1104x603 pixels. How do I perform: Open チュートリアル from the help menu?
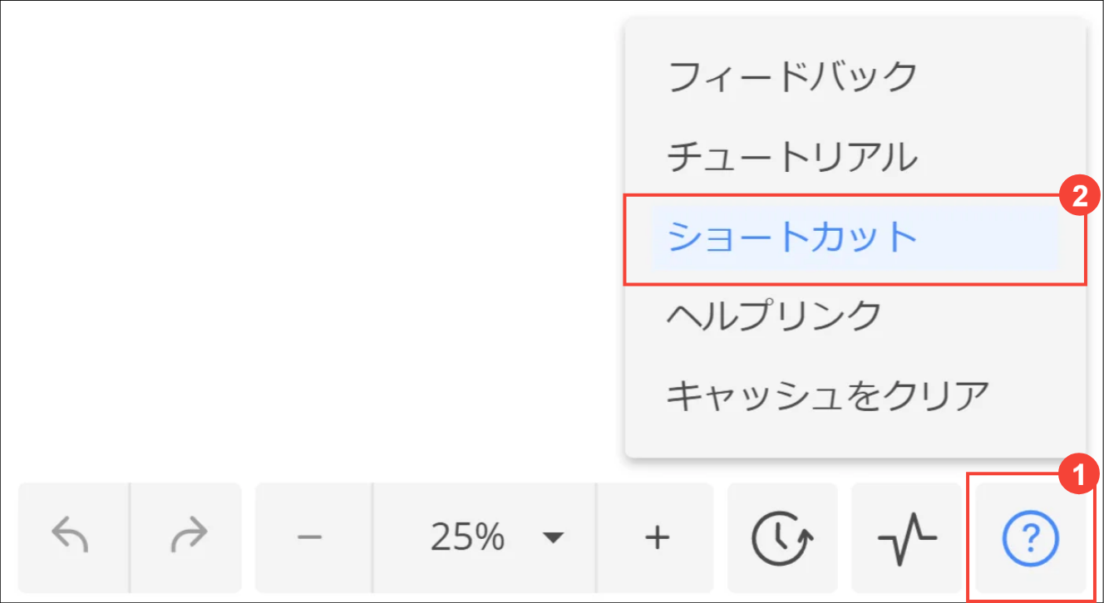point(792,157)
